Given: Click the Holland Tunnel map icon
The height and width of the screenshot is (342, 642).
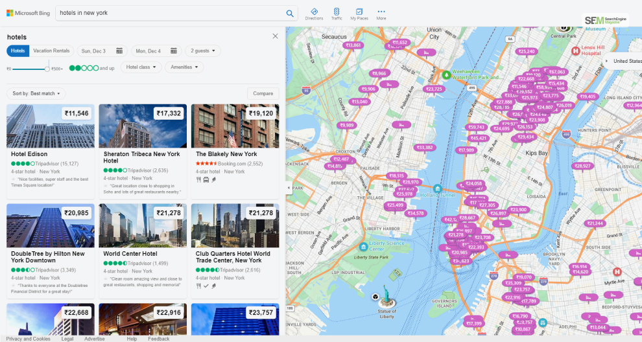Looking at the screenshot, I should (437, 188).
